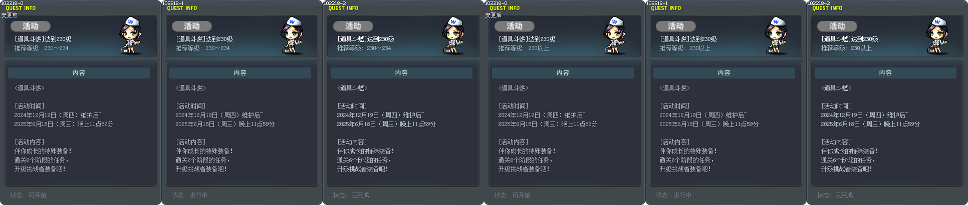968x205 pixels.
Task: Click the NPC character in the 变更前 panel
Action: [131, 35]
